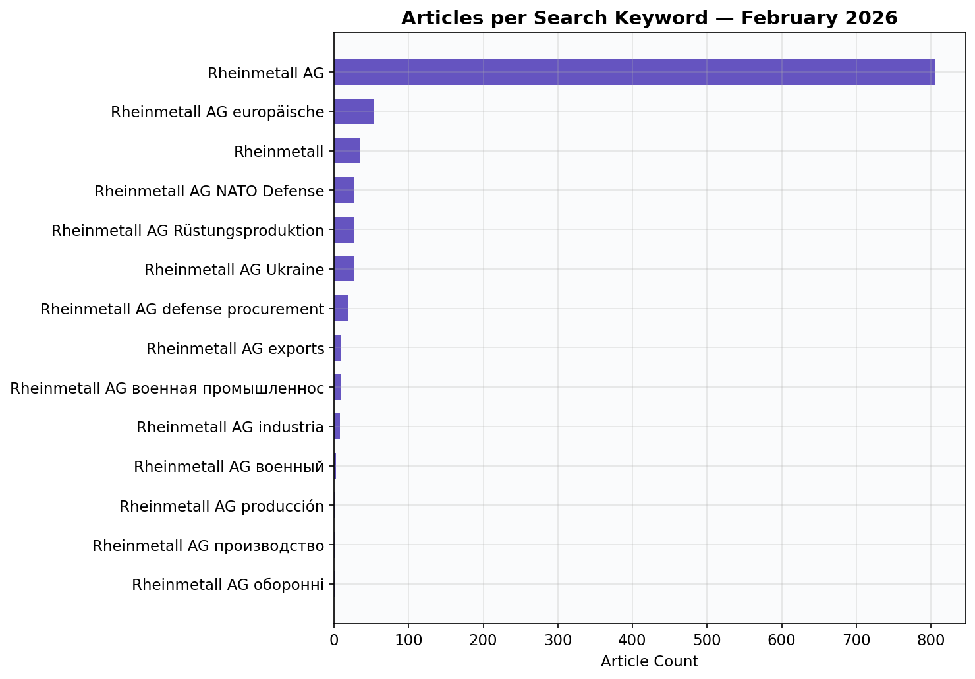The height and width of the screenshot is (679, 975).
Task: Click the Rheinmetall AG Ukraine bar
Action: tap(343, 269)
